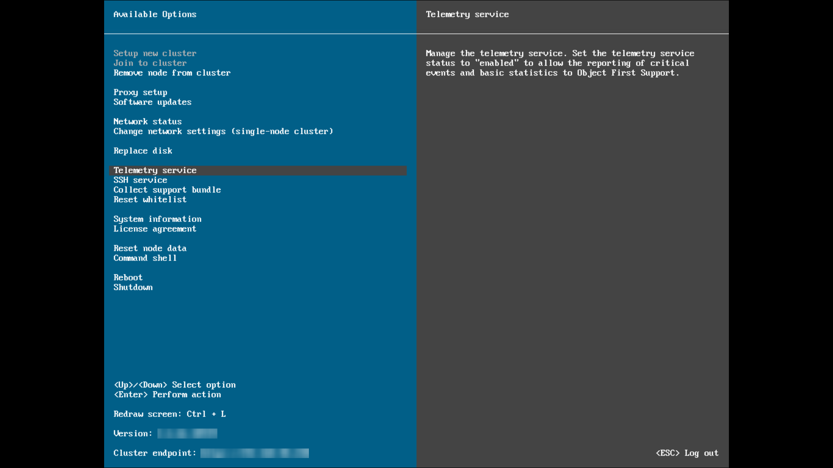Select Collect support bundle

167,190
